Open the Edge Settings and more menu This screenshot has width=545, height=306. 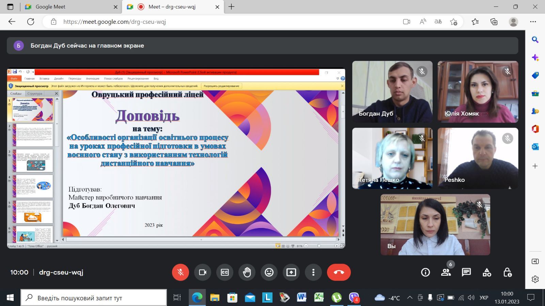pyautogui.click(x=533, y=22)
